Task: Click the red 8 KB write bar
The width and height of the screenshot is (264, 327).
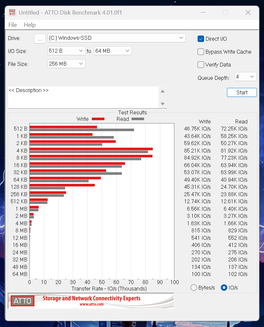Action: click(91, 156)
